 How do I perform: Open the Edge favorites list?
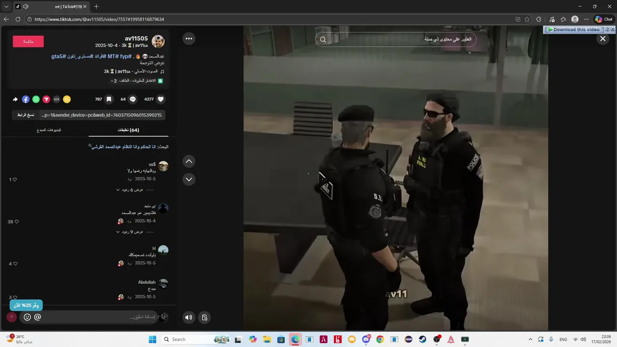(x=563, y=19)
